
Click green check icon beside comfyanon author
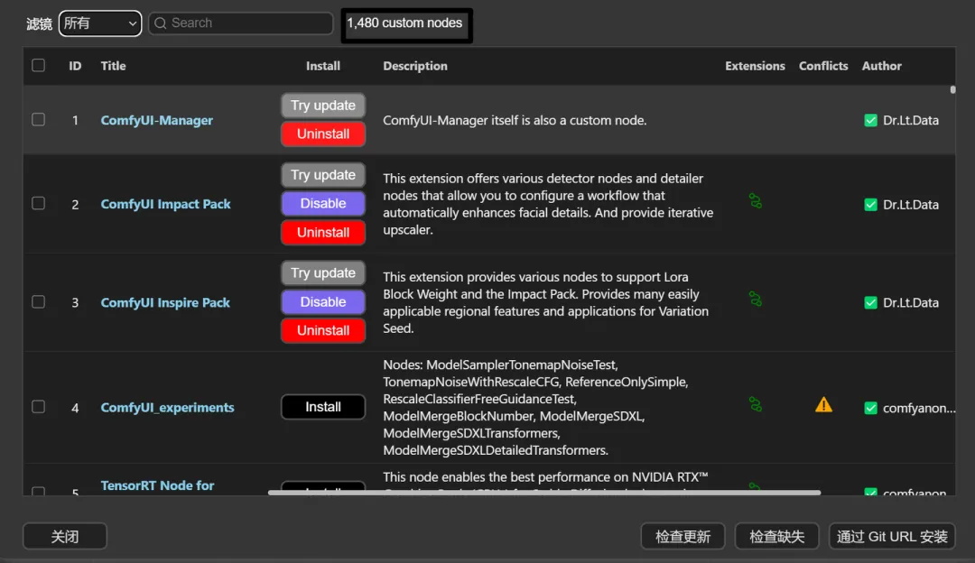click(870, 409)
